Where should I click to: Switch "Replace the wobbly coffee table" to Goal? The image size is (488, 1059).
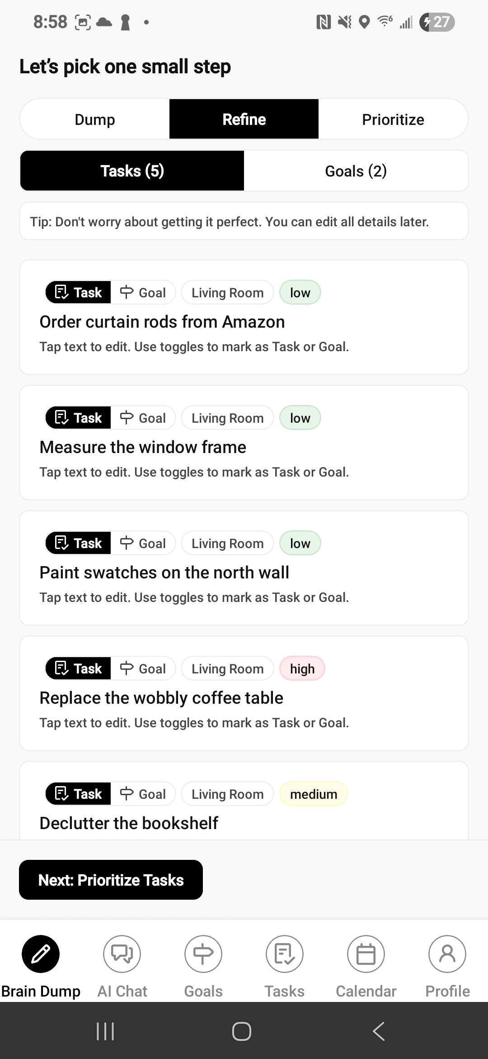click(143, 669)
